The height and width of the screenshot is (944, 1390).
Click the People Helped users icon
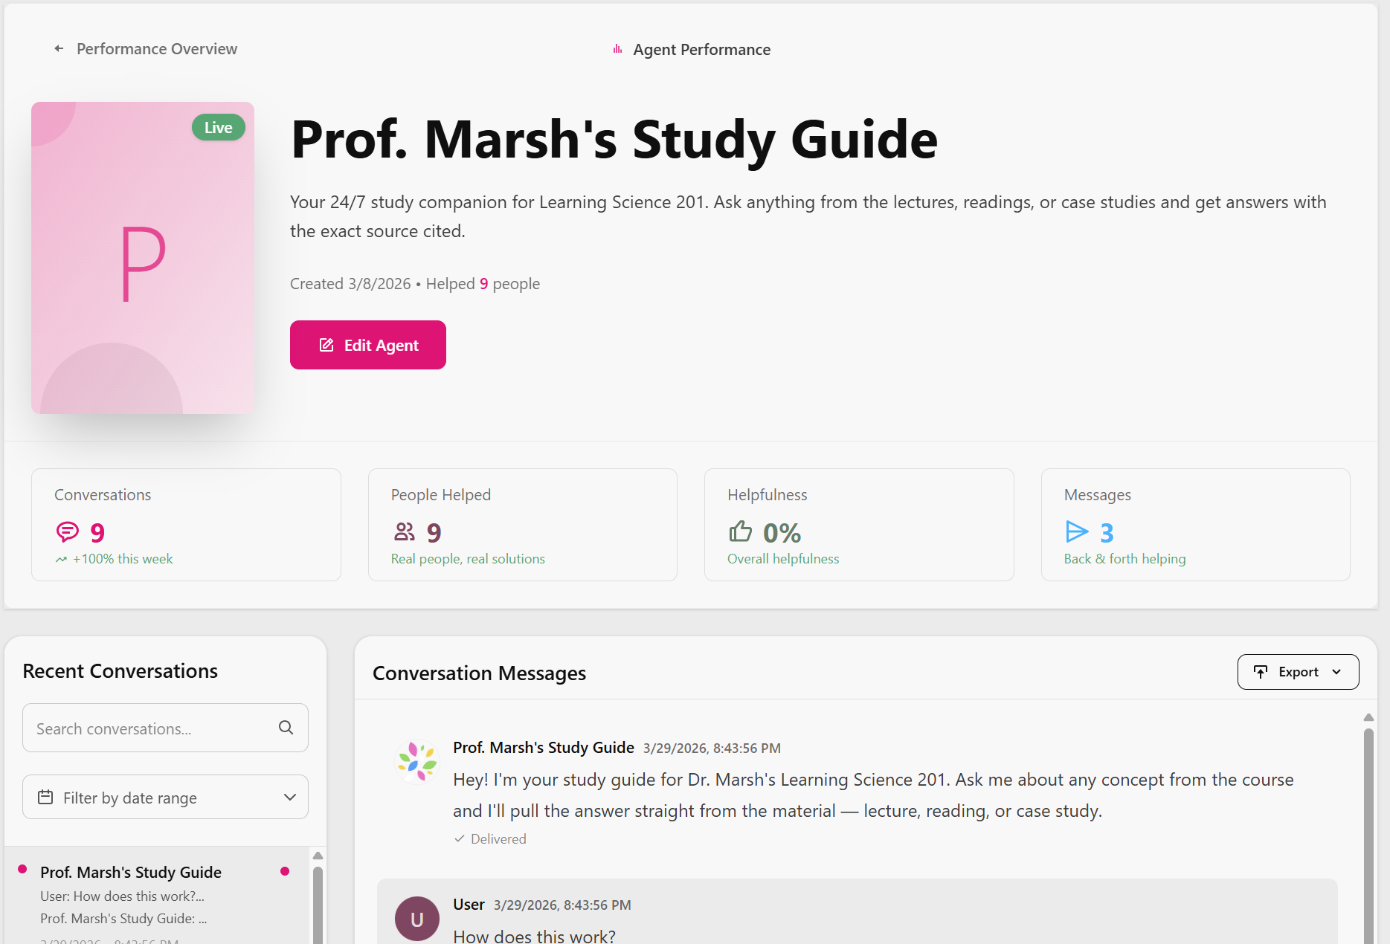click(405, 532)
